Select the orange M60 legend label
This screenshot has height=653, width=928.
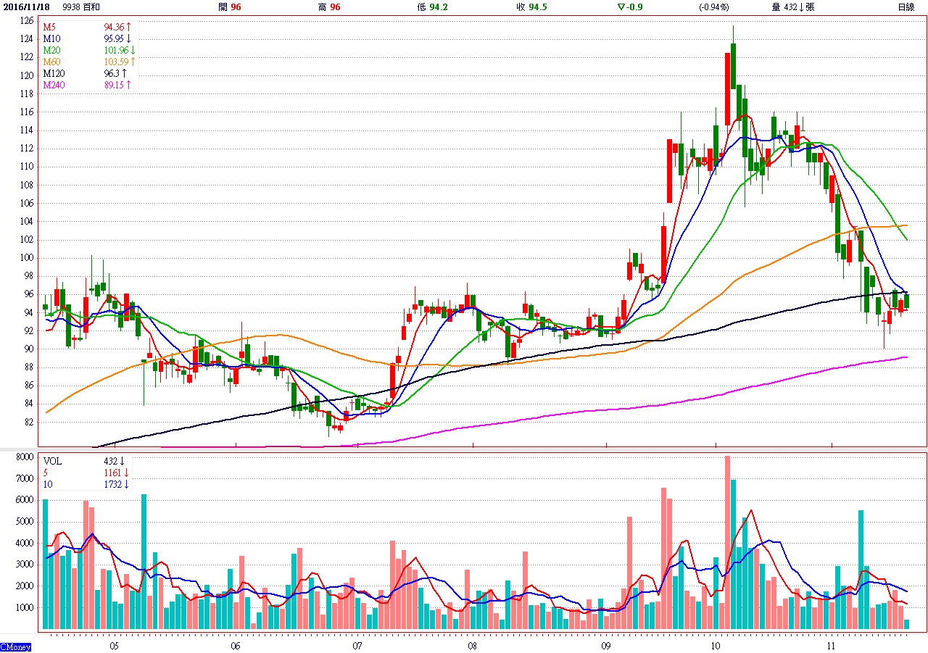point(51,62)
